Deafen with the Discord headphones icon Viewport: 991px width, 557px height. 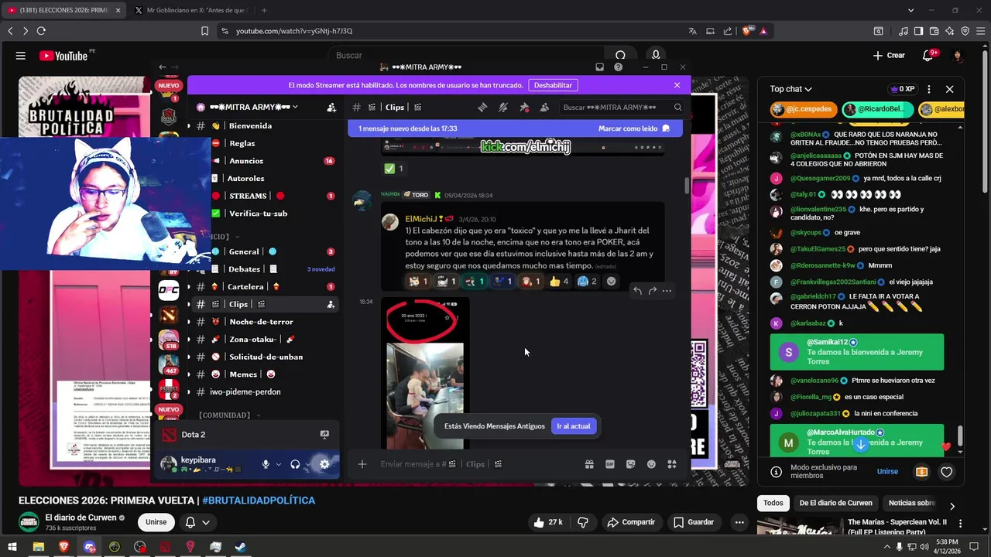click(x=295, y=464)
